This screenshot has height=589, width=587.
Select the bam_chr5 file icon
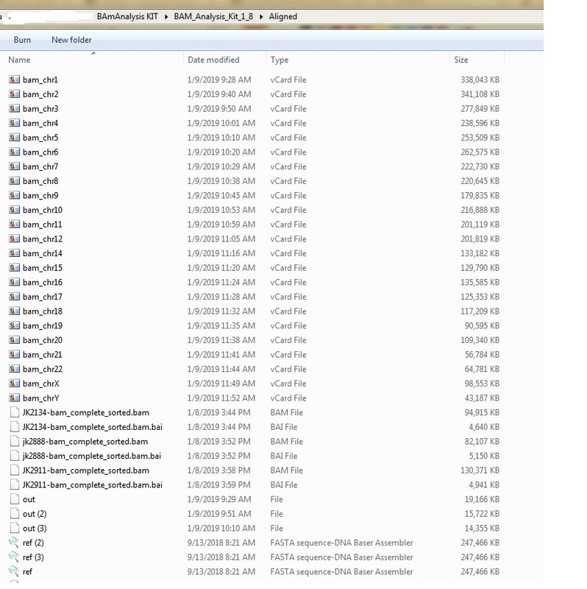tap(14, 138)
